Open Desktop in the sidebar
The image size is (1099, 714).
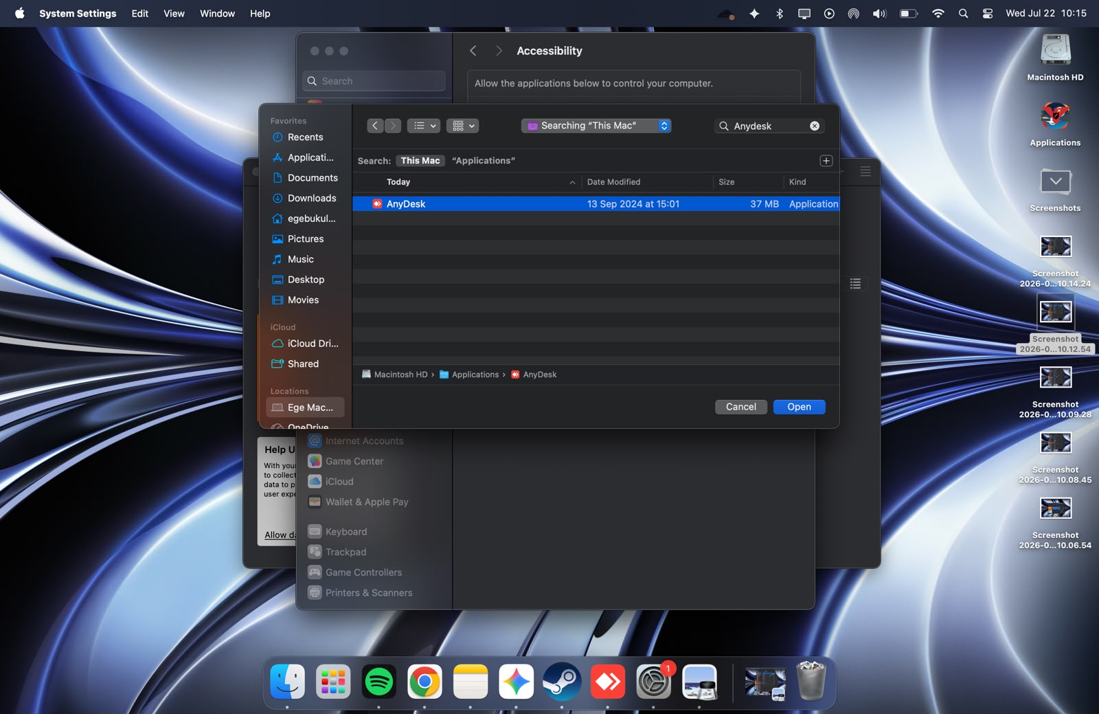point(305,280)
